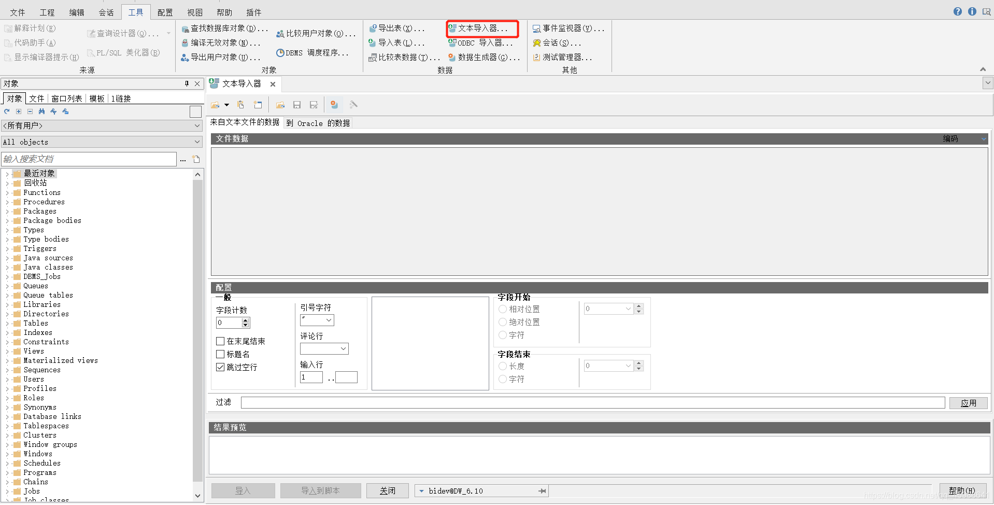Increment the 字段计数 spinner up arrow
The image size is (994, 505).
click(246, 320)
